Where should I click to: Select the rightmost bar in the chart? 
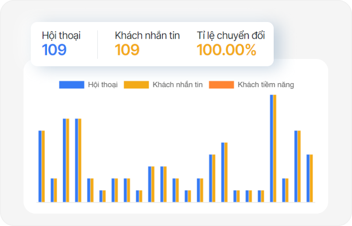310,178
